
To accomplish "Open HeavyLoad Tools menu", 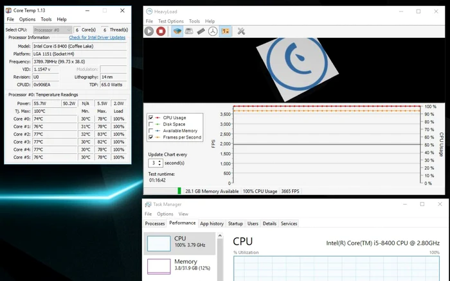I will pyautogui.click(x=194, y=21).
